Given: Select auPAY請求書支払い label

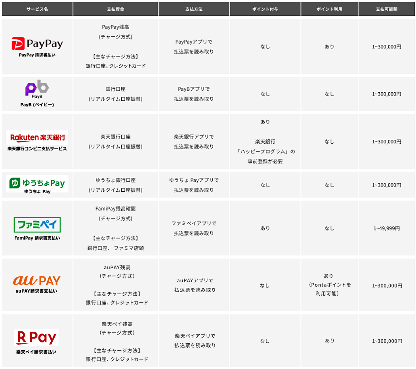Looking at the screenshot, I should [x=36, y=291].
